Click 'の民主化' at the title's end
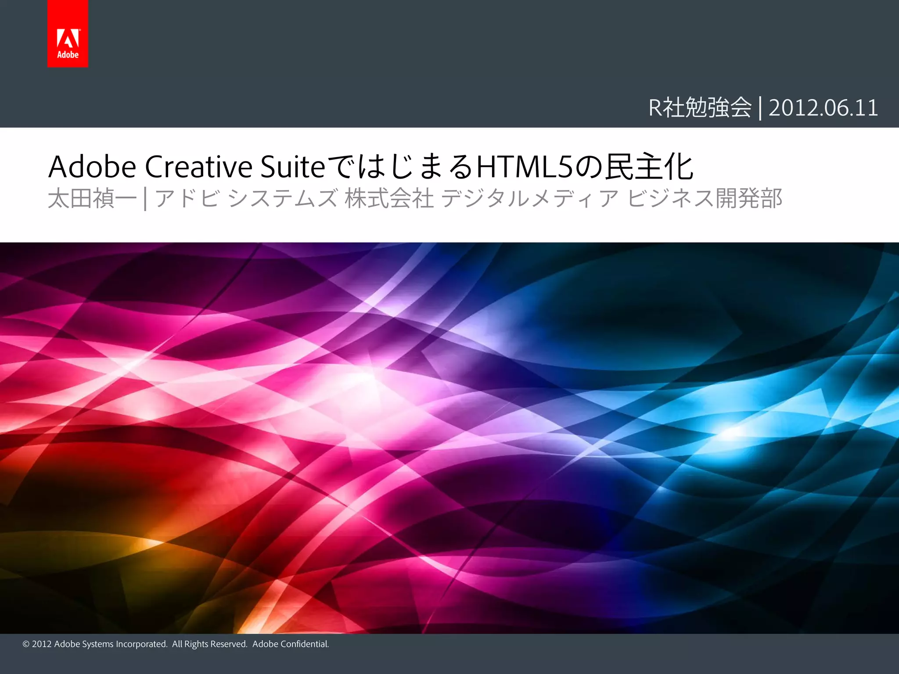The image size is (899, 674). [x=634, y=167]
